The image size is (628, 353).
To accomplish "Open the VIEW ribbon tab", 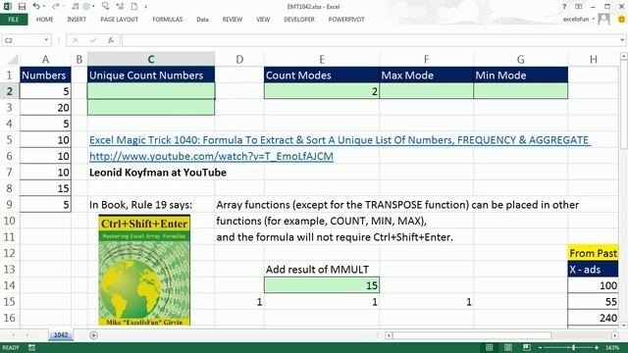I will [x=263, y=20].
